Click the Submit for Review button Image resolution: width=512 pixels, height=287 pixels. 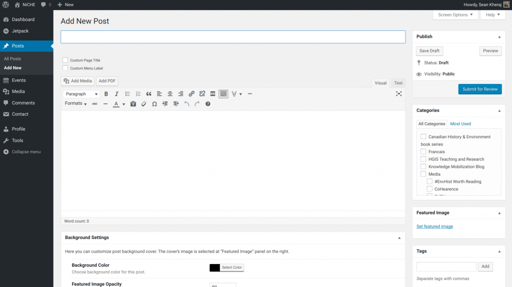479,89
